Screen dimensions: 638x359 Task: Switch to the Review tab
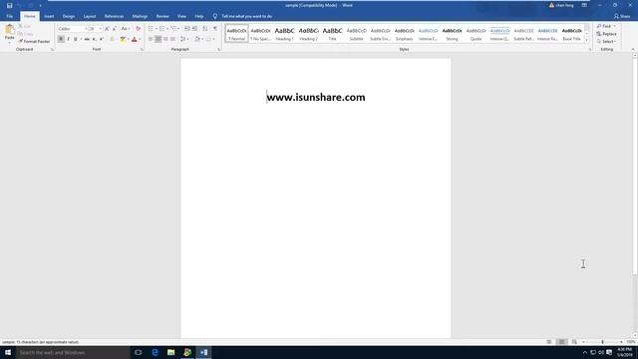click(x=162, y=16)
